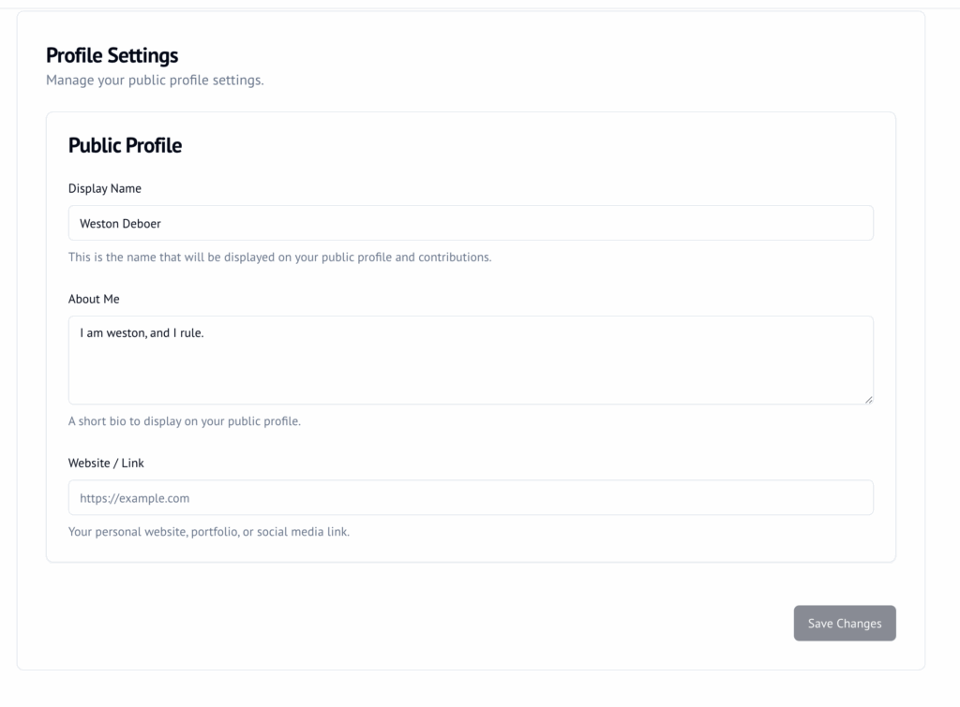This screenshot has height=707, width=960.
Task: Click the https://example.com placeholder text
Action: coord(135,499)
